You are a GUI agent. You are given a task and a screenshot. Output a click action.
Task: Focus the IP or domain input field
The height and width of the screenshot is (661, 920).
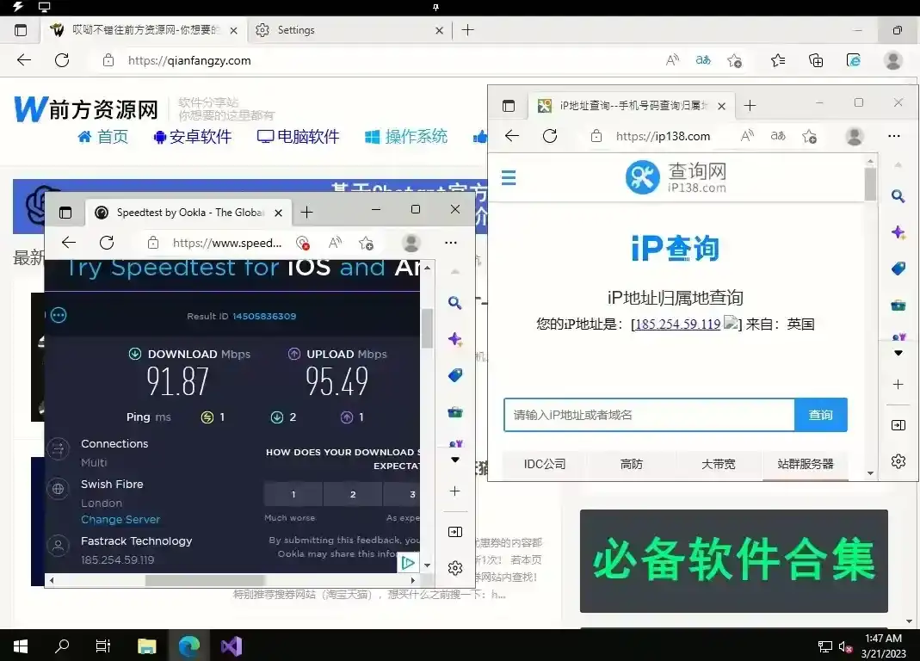tap(649, 415)
